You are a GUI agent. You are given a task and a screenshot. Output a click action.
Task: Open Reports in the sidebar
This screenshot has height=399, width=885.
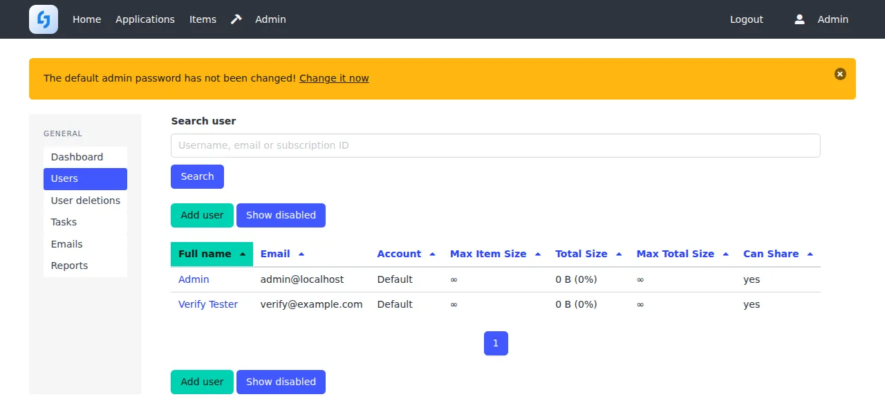[x=85, y=266]
